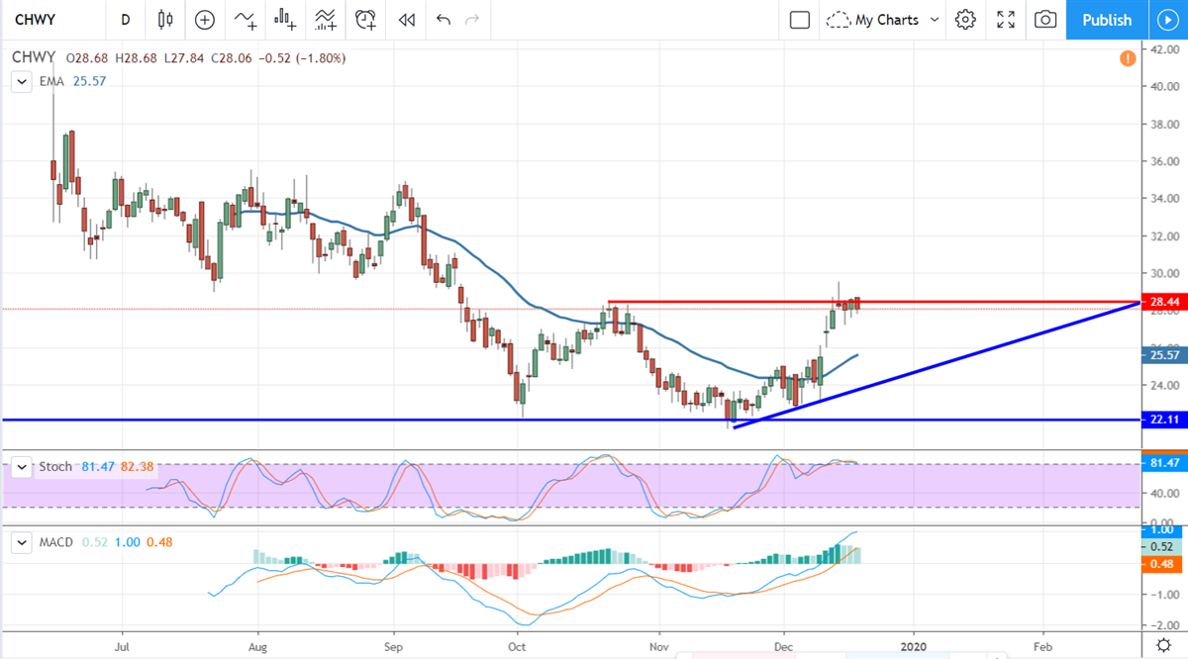This screenshot has width=1188, height=659.
Task: Click the 81.47 Stoch value label
Action: (1164, 463)
